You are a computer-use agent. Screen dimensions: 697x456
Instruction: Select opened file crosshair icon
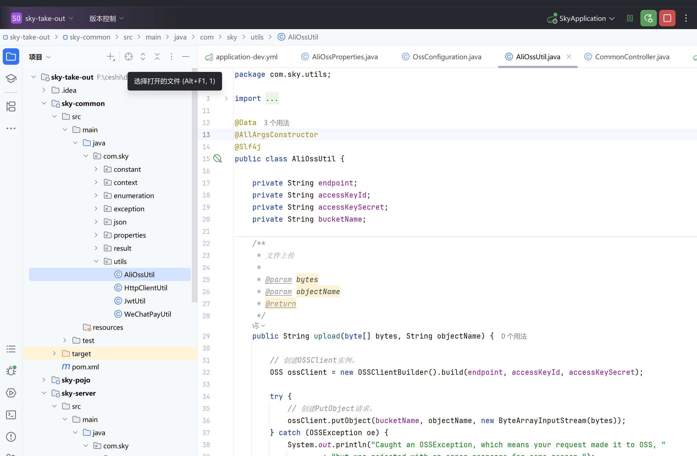pos(129,57)
